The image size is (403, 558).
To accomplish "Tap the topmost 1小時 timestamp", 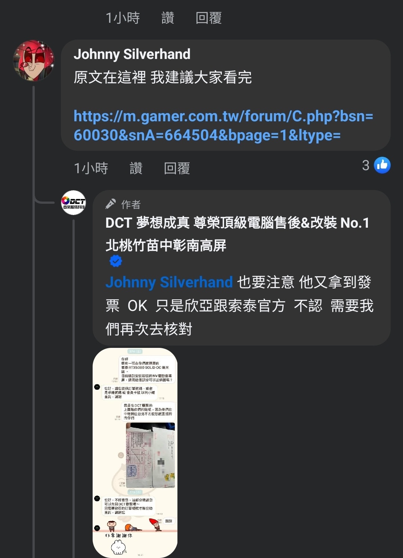I will click(123, 18).
